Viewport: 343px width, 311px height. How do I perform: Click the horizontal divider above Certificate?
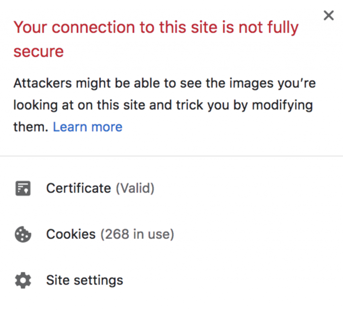(x=171, y=156)
